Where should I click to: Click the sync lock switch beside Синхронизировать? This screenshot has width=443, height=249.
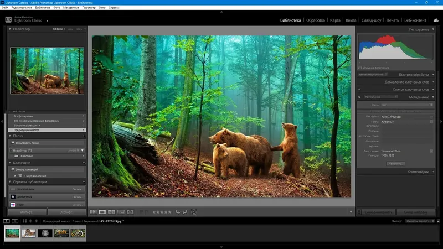click(359, 212)
